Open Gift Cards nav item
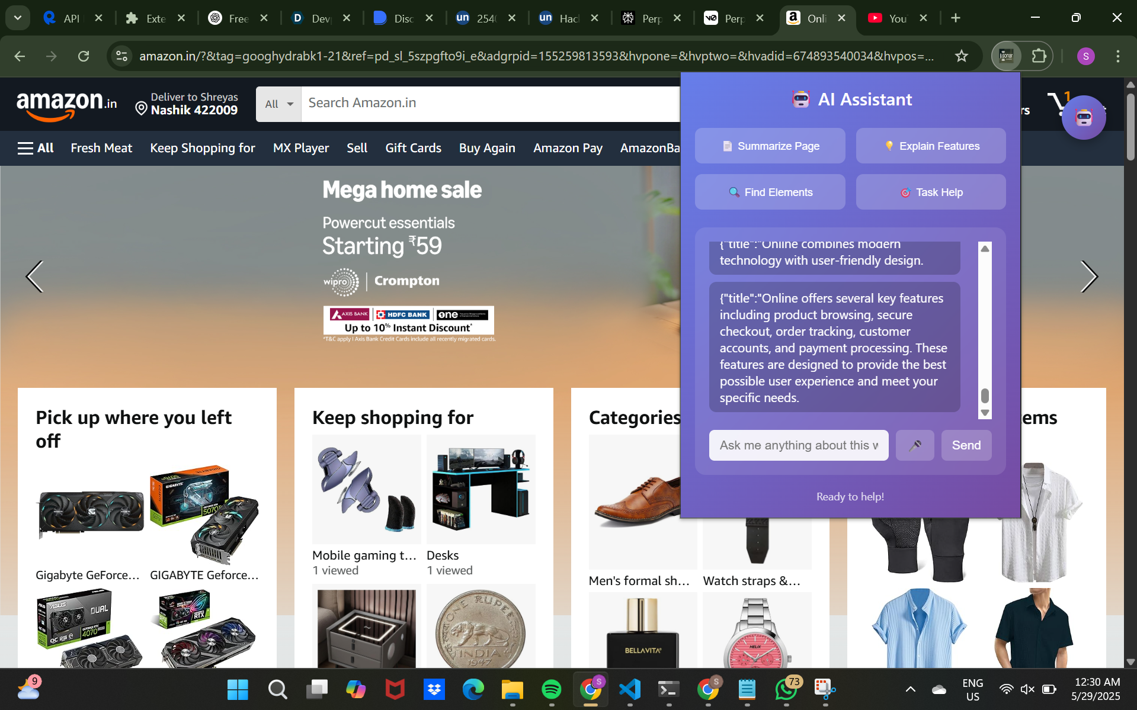 413,148
